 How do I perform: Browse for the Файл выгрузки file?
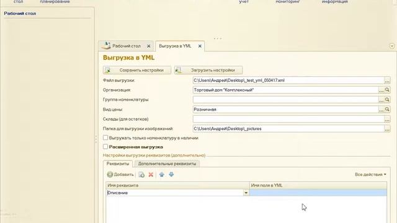(x=387, y=81)
